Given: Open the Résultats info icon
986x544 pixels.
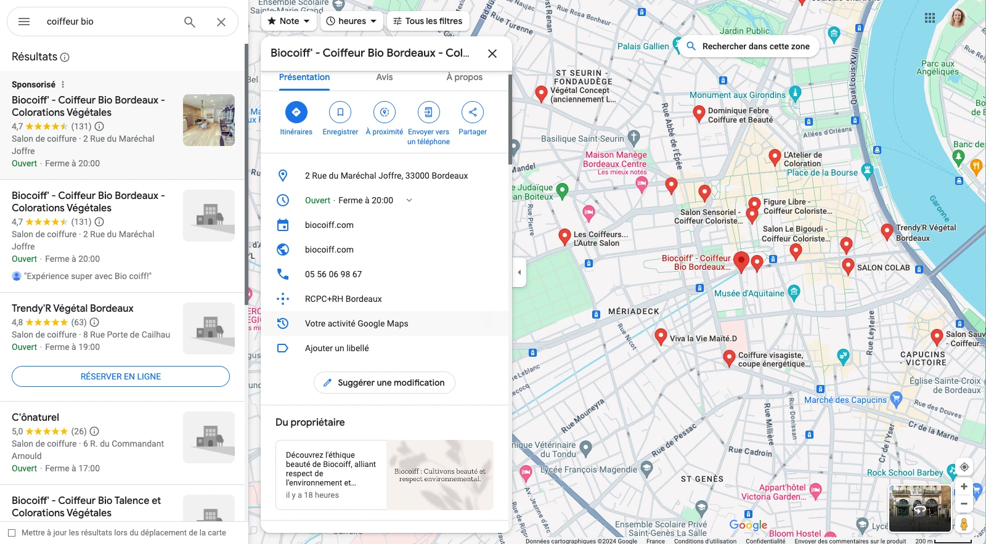Looking at the screenshot, I should 65,57.
